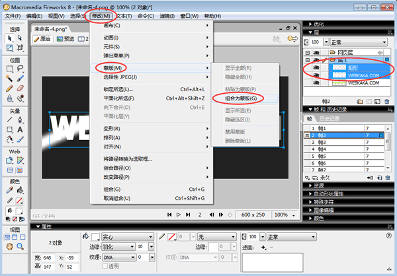Open edge 羽化 dropdown
397x276 pixels.
tap(118, 246)
